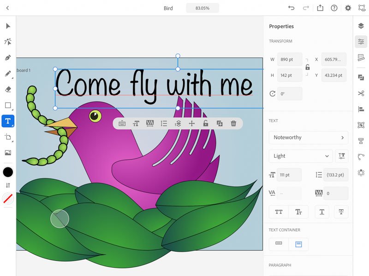The height and width of the screenshot is (276, 369).
Task: Select the Eraser tool
Action: 7,88
